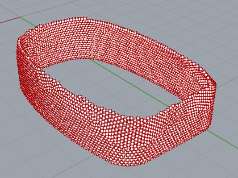Image resolution: width=238 pixels, height=178 pixels.
Task: Click the origin where red and green axes meet
Action: coord(20,17)
